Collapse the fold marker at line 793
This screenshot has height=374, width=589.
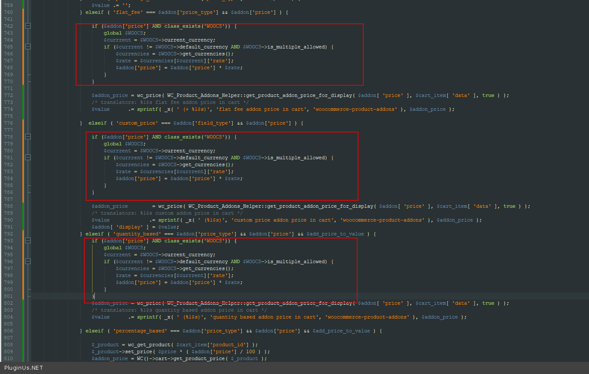pos(28,241)
